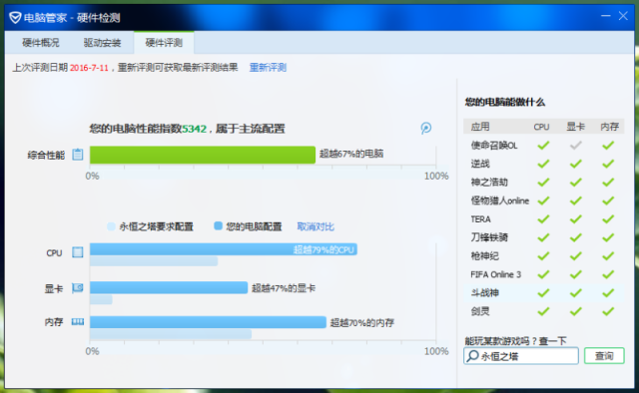Click the 您的电脑能做什么 heading
The height and width of the screenshot is (393, 639).
tap(504, 102)
